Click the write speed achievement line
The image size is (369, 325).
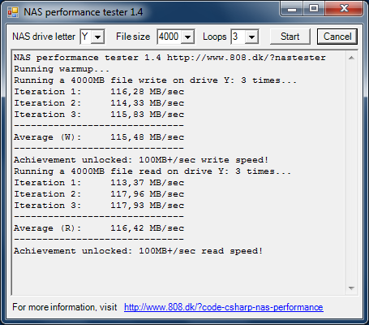[x=141, y=160]
